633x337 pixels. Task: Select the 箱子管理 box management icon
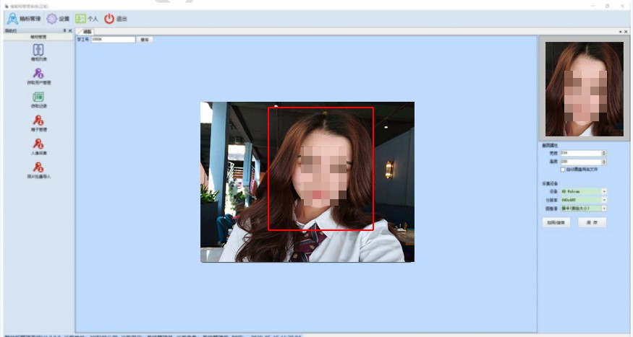click(x=39, y=121)
